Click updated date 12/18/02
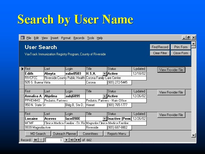The image size is (205, 154). [x=139, y=74]
